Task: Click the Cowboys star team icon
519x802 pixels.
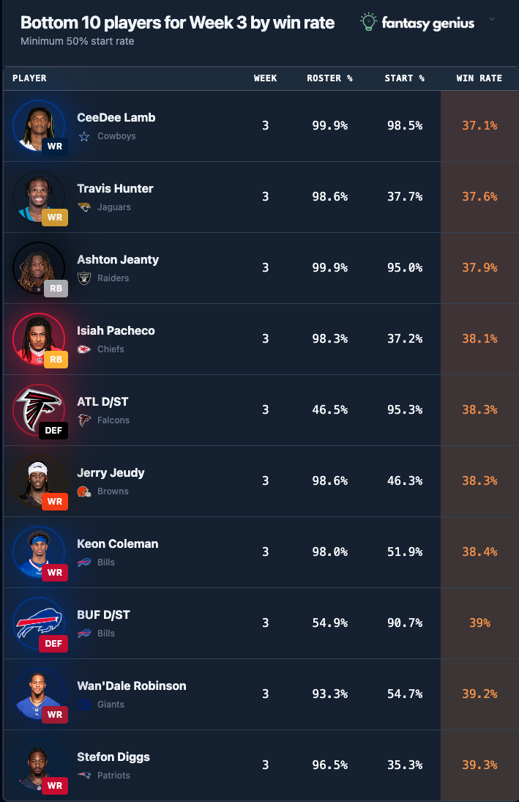Action: tap(84, 136)
